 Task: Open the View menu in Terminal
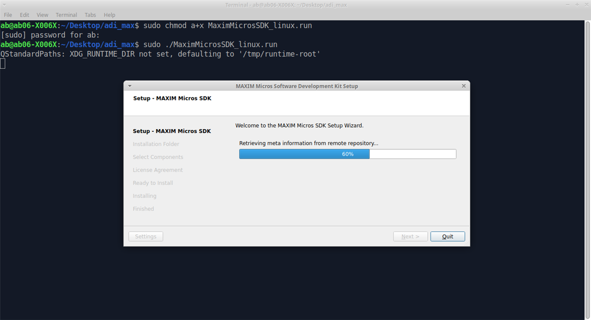pos(42,15)
